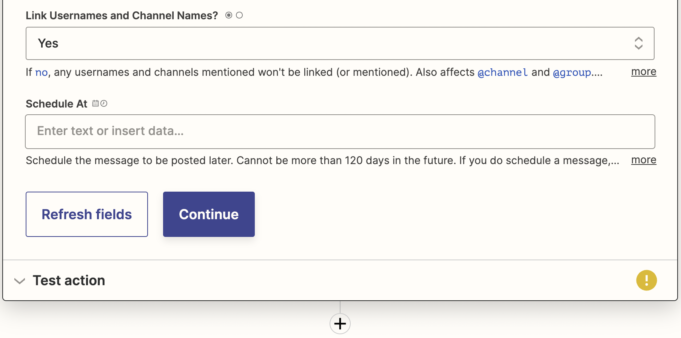681x338 pixels.
Task: Click the Link Usernames and Channel Names label
Action: [x=122, y=15]
